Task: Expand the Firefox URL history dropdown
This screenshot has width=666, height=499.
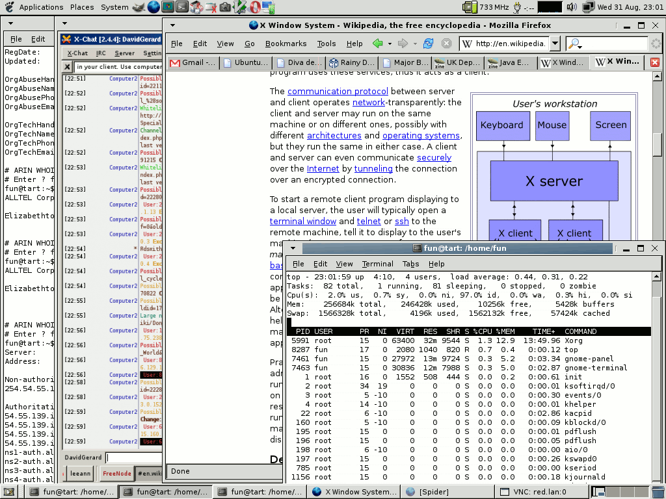Action: pyautogui.click(x=555, y=44)
